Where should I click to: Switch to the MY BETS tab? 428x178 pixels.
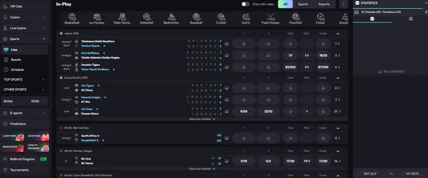(x=412, y=174)
